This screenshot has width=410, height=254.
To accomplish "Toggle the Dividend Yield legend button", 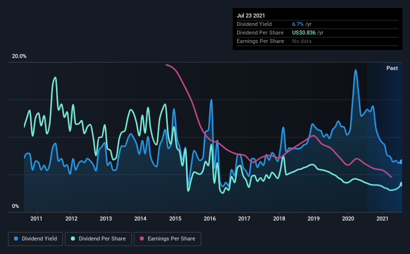I will click(x=35, y=239).
